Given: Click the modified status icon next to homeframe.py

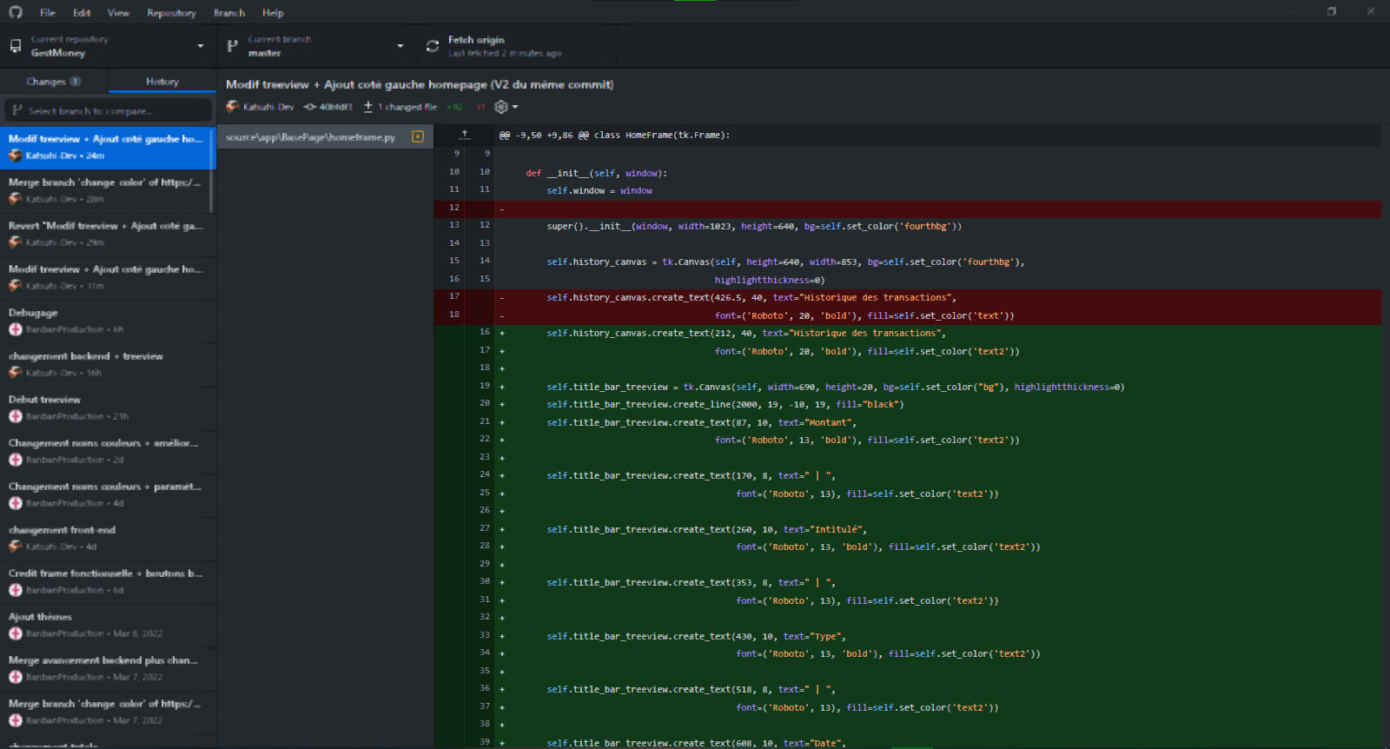Looking at the screenshot, I should 418,137.
